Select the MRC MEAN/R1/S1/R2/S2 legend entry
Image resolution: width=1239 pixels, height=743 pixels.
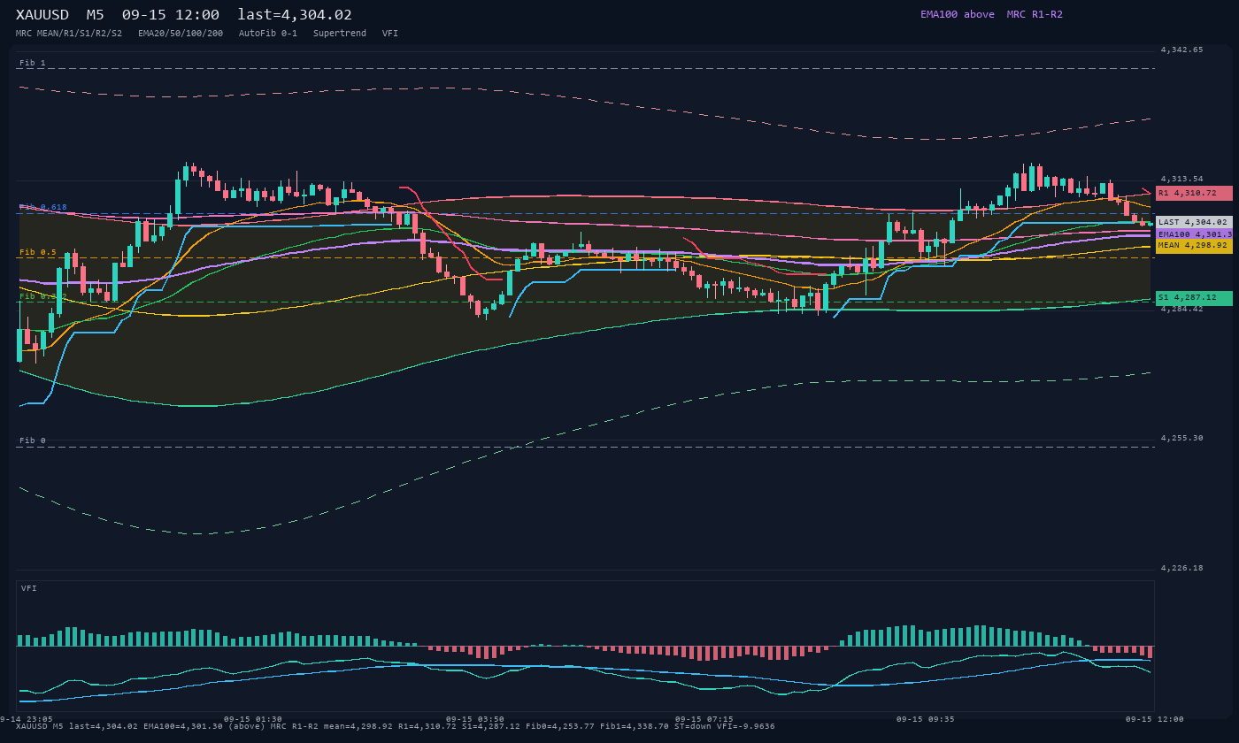69,34
